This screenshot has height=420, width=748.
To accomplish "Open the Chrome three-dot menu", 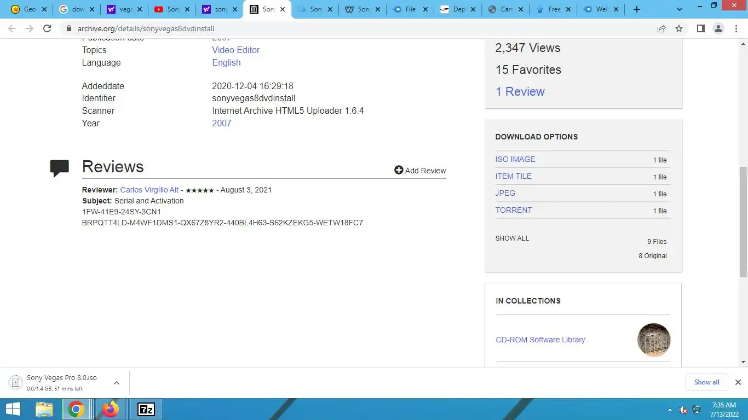I will [737, 28].
